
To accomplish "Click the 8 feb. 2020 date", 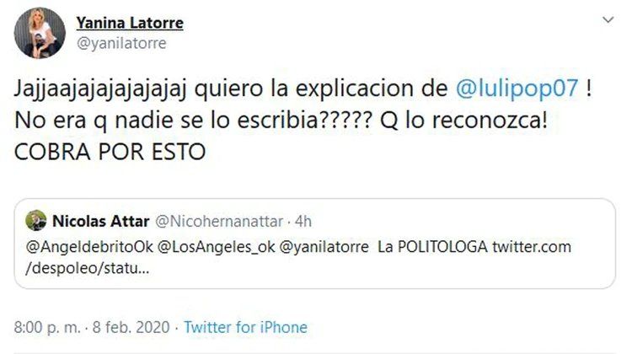I will pos(131,327).
